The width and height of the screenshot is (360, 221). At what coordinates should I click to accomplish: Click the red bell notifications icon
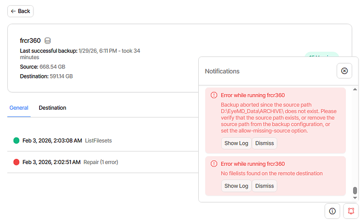point(351,211)
